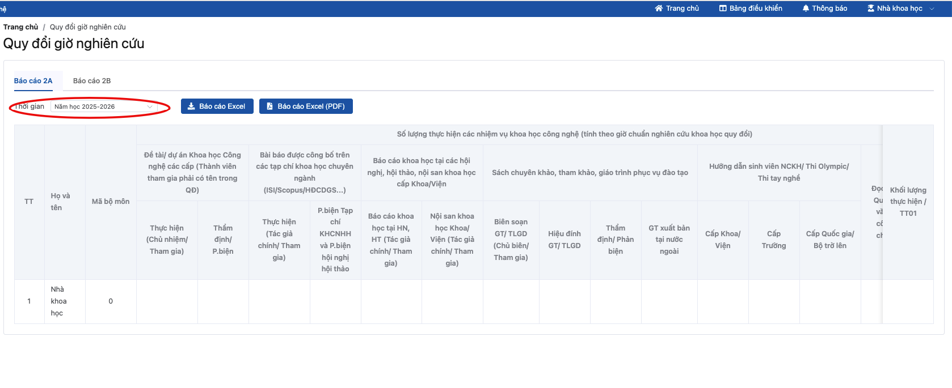Select the table row for Nhà khoa học
This screenshot has width=952, height=388.
tap(474, 301)
